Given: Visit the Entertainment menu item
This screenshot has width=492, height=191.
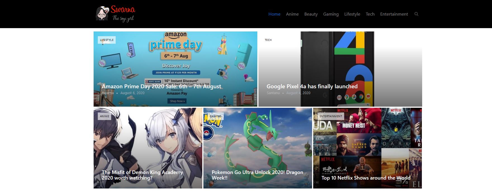Looking at the screenshot, I should pos(394,14).
